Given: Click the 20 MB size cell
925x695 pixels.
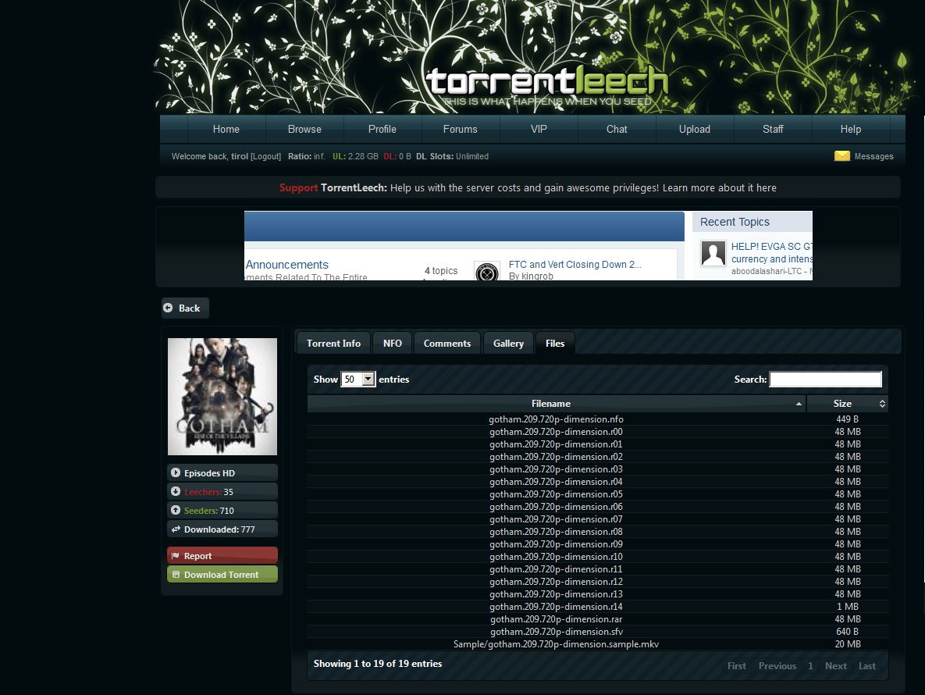Looking at the screenshot, I should click(x=847, y=644).
